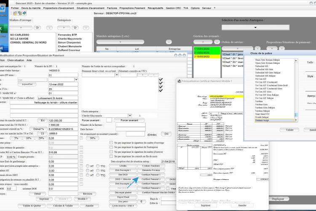This screenshot has height=211, width=316.
Task: Open the Sélection d'un marché d'entreprise dropdown
Action: click(x=255, y=27)
